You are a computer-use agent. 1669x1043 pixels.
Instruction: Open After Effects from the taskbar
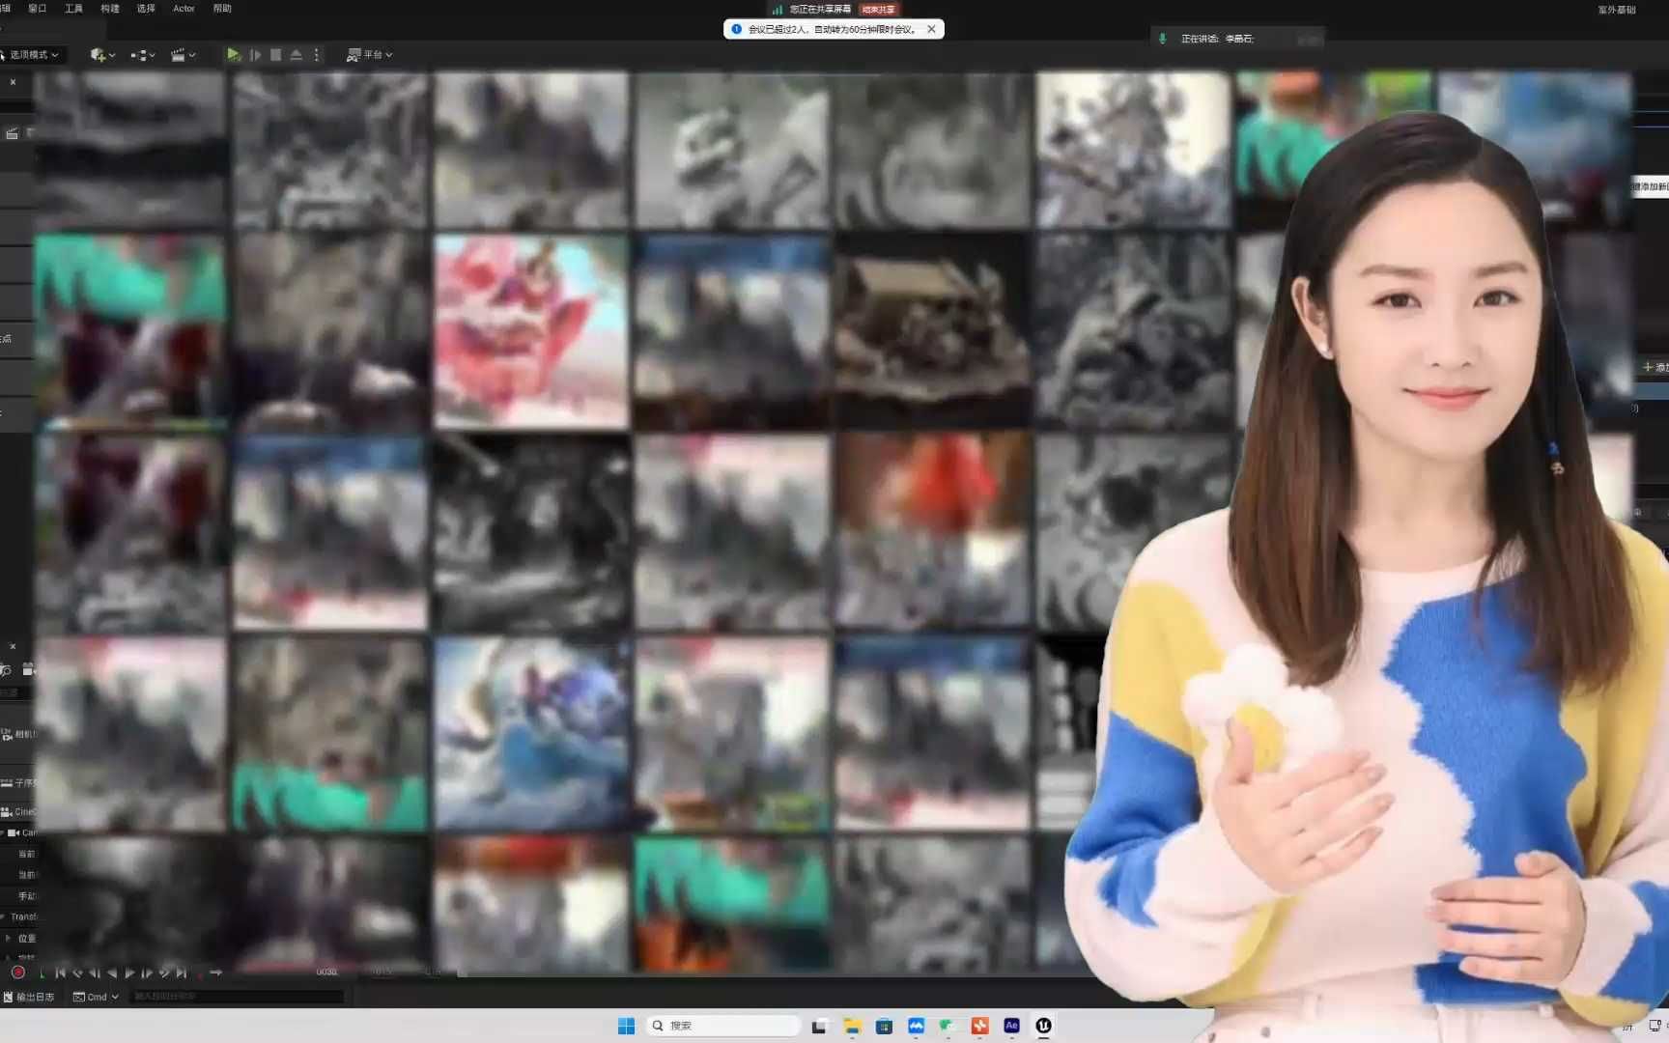point(1011,1026)
